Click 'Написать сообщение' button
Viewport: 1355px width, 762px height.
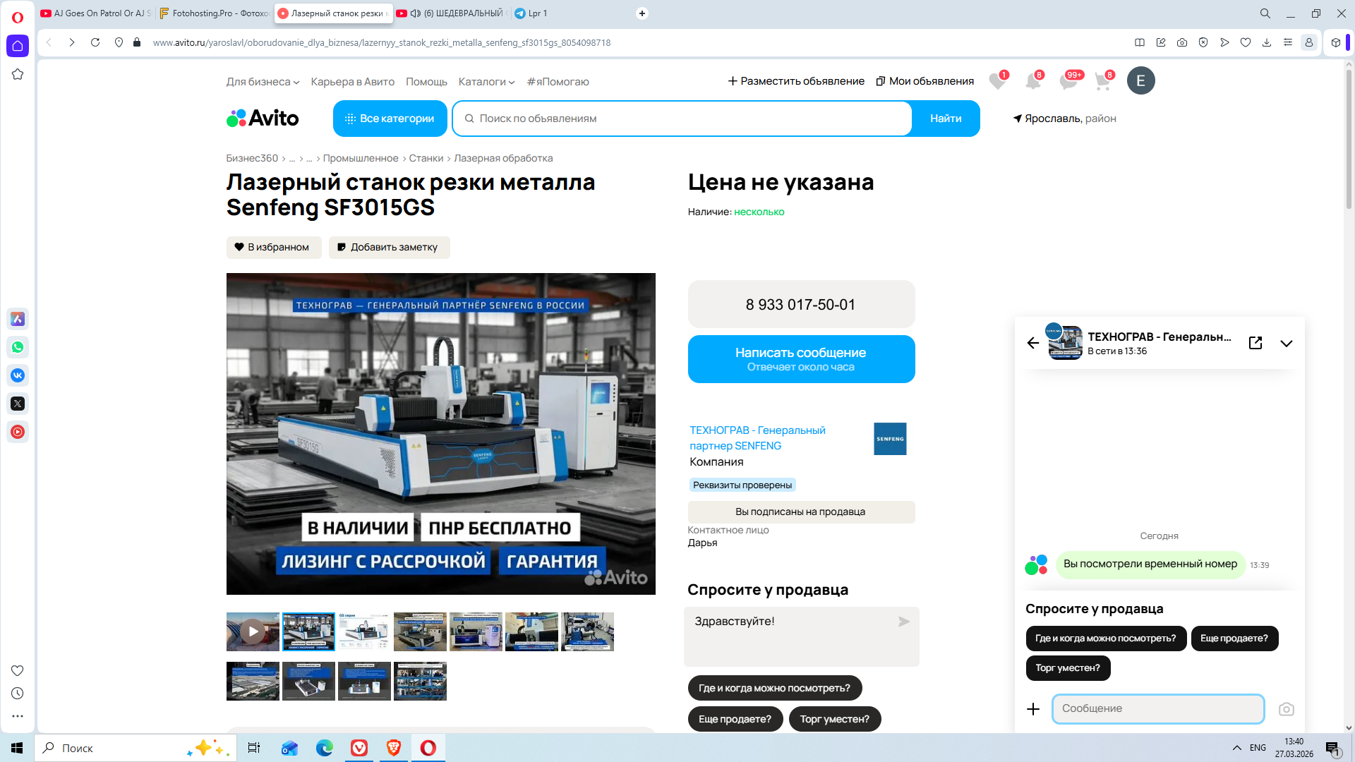[x=800, y=359]
